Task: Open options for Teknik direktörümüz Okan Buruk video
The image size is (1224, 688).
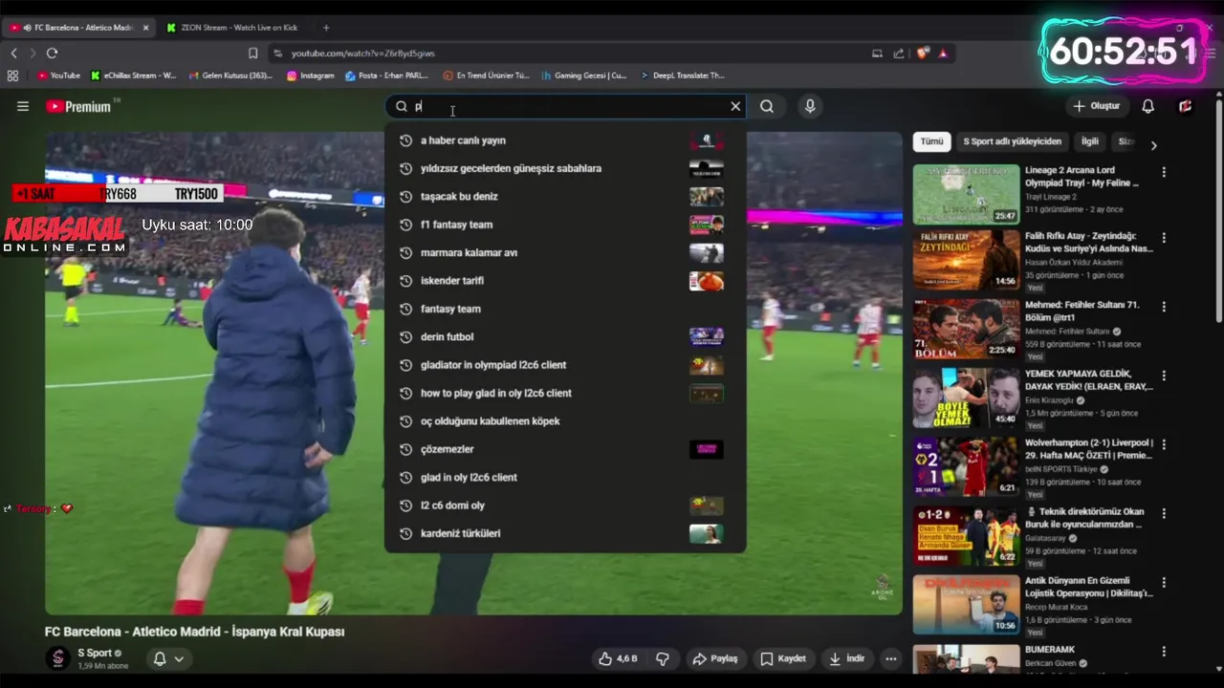Action: [1164, 512]
